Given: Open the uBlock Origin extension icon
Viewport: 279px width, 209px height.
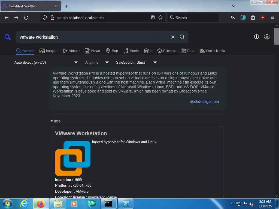Looking at the screenshot, I should click(263, 17).
